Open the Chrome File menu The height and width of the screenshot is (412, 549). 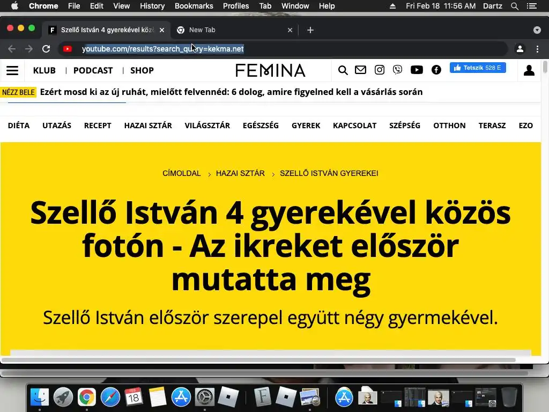tap(74, 6)
